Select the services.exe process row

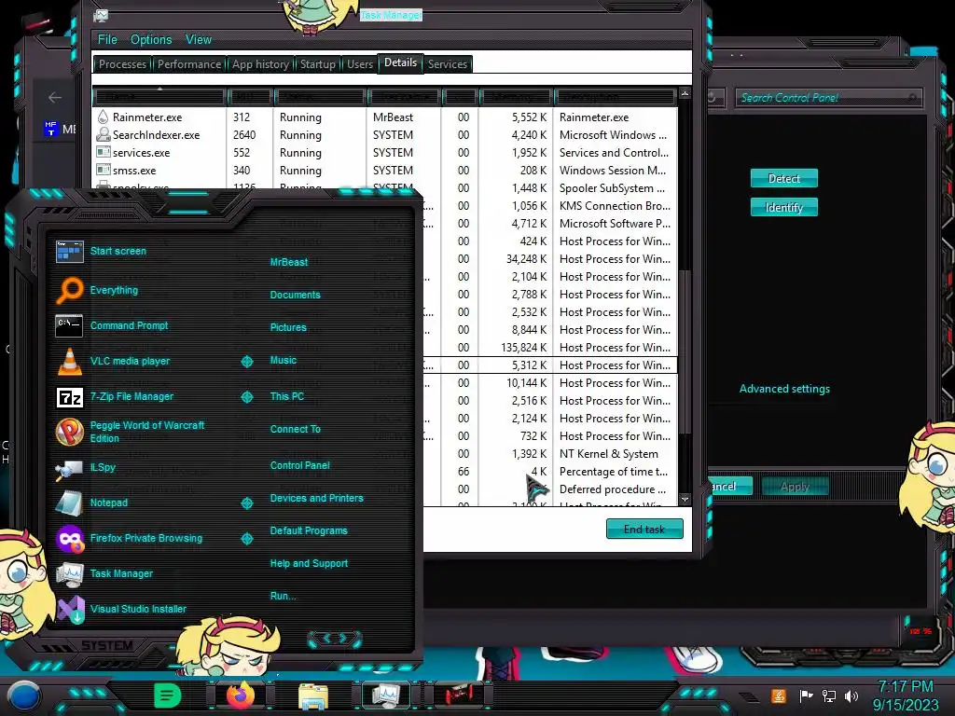[385, 153]
